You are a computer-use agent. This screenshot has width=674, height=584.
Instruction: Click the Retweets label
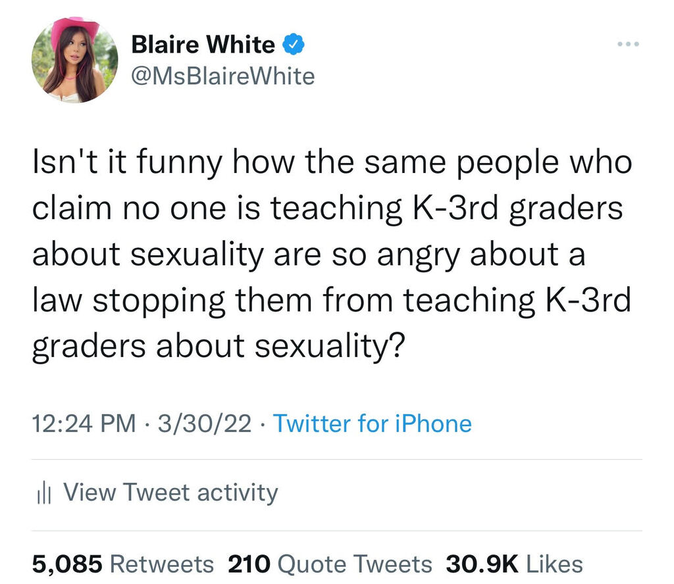(161, 564)
